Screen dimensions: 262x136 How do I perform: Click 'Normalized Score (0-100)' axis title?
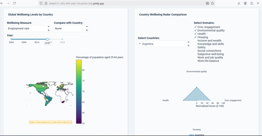[210, 106]
